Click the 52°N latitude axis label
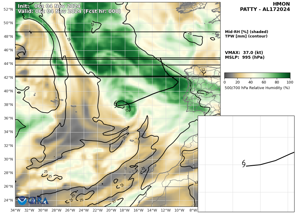The height and width of the screenshot is (213, 296). click(x=8, y=9)
